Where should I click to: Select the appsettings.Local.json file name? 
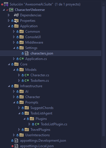pyautogui.click(x=37, y=146)
